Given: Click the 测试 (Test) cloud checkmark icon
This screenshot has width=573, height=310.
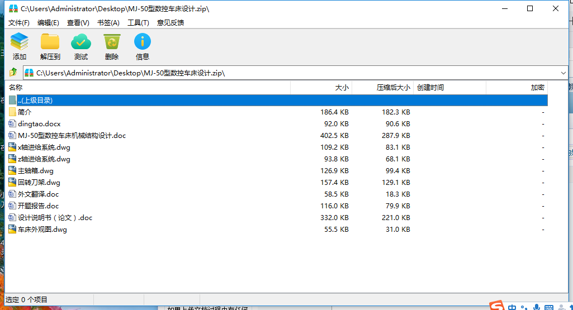Looking at the screenshot, I should [x=80, y=41].
